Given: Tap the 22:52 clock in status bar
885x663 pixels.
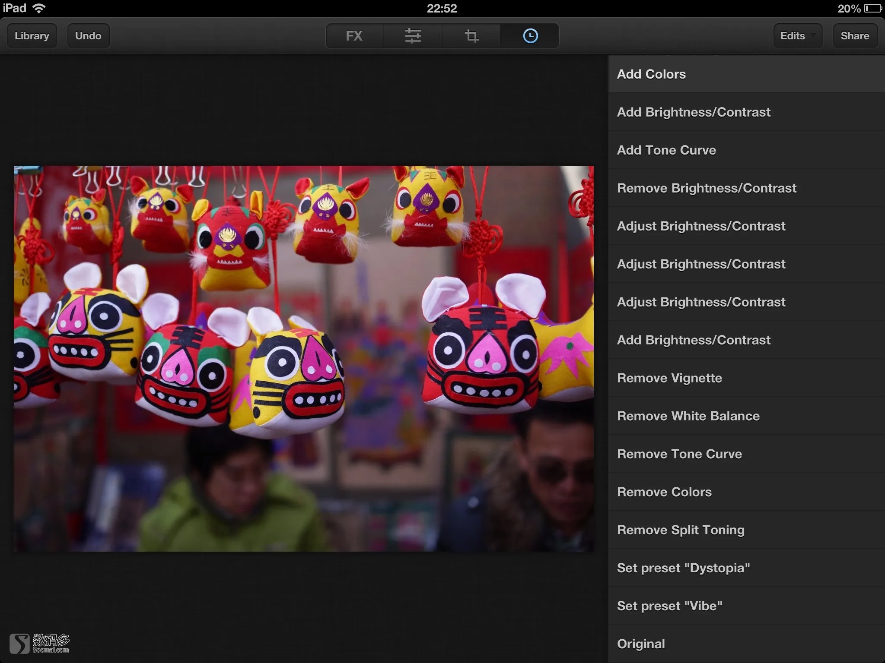Looking at the screenshot, I should [x=442, y=8].
